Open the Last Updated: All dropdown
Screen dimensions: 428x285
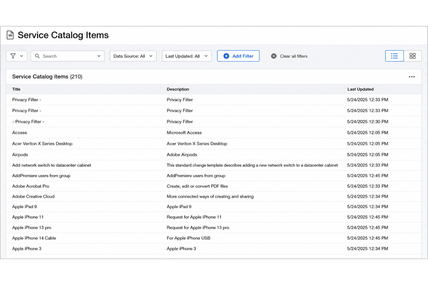(187, 56)
